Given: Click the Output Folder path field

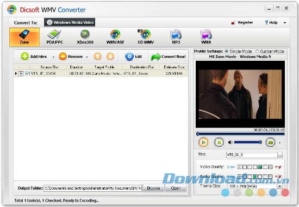Looking at the screenshot, I should pos(92,188).
